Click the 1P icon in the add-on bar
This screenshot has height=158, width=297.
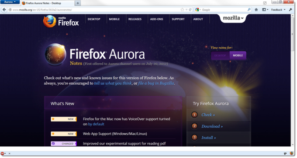(285, 154)
